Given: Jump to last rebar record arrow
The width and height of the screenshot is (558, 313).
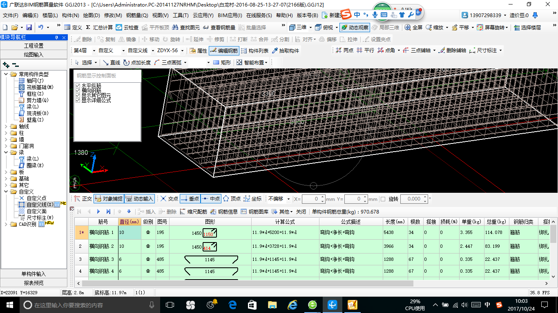Looking at the screenshot, I should coord(108,212).
